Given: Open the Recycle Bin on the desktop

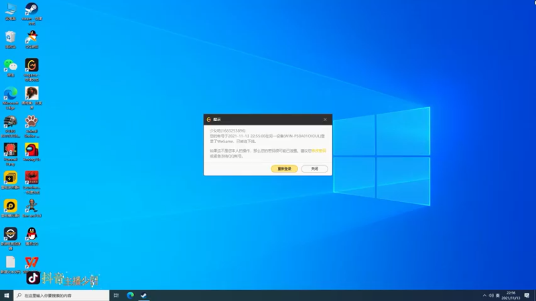Looking at the screenshot, I should coord(11,39).
